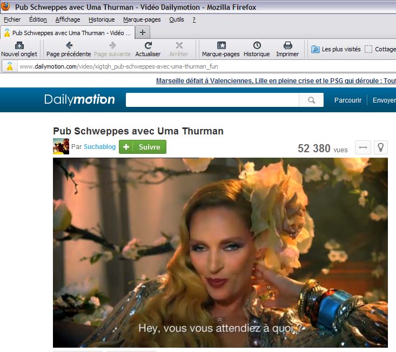Follow Suchablog with the Suivre button
The image size is (396, 352).
(143, 147)
